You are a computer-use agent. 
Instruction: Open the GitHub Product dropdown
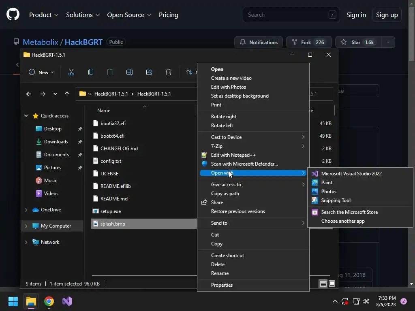click(x=44, y=15)
